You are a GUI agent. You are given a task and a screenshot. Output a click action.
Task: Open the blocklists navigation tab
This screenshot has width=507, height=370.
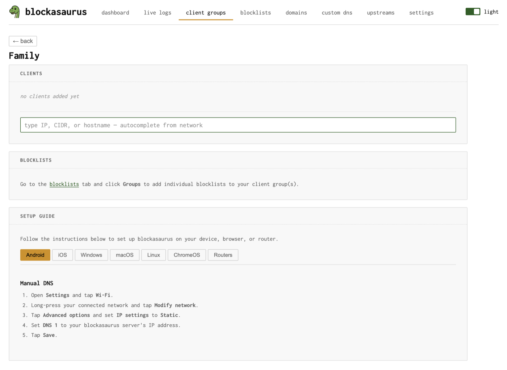pyautogui.click(x=255, y=13)
